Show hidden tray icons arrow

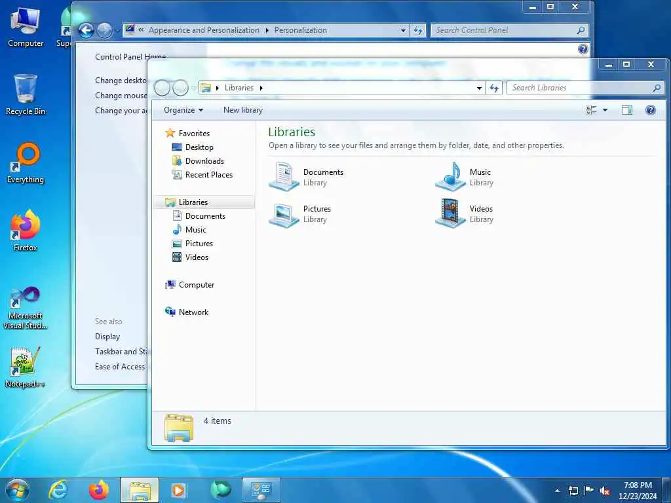[557, 491]
